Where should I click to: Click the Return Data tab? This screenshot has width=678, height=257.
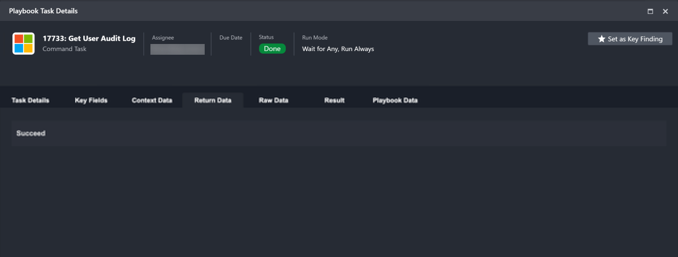(213, 100)
